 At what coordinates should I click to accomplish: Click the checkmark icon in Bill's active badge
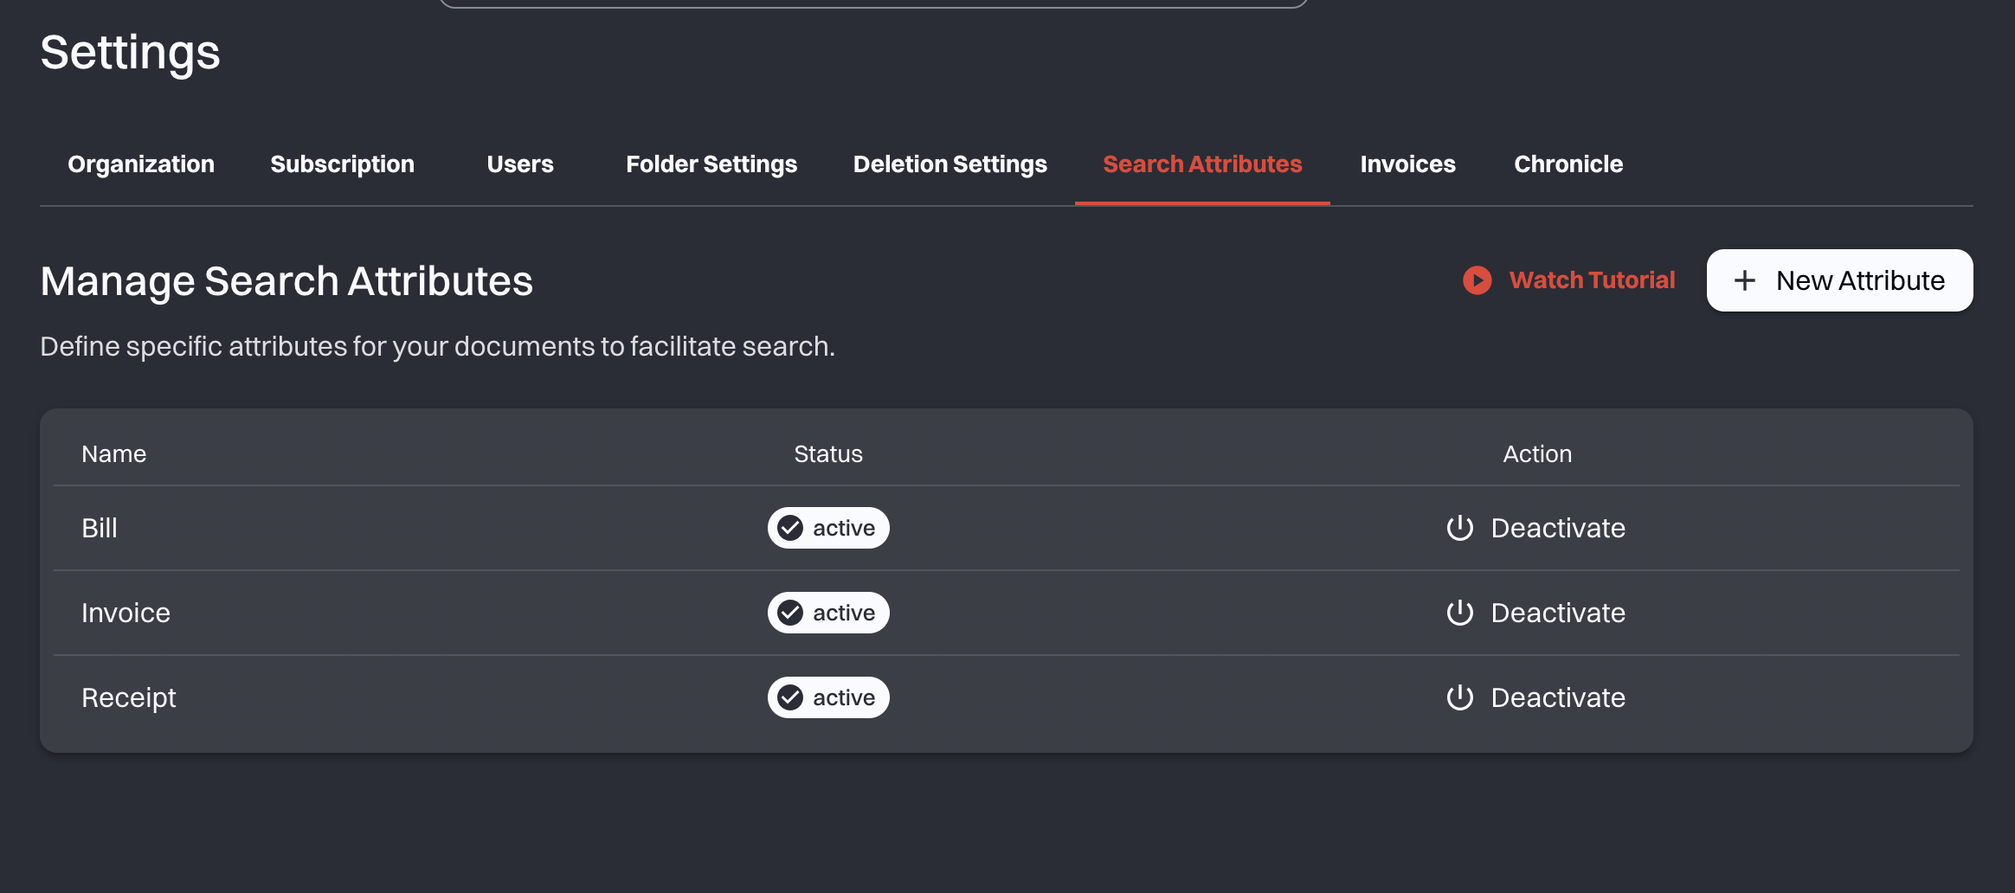tap(790, 527)
